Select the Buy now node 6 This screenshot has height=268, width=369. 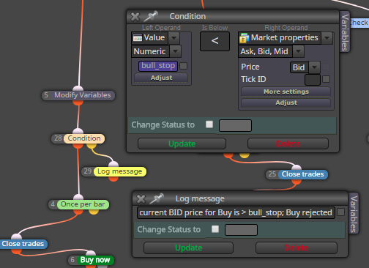point(91,260)
